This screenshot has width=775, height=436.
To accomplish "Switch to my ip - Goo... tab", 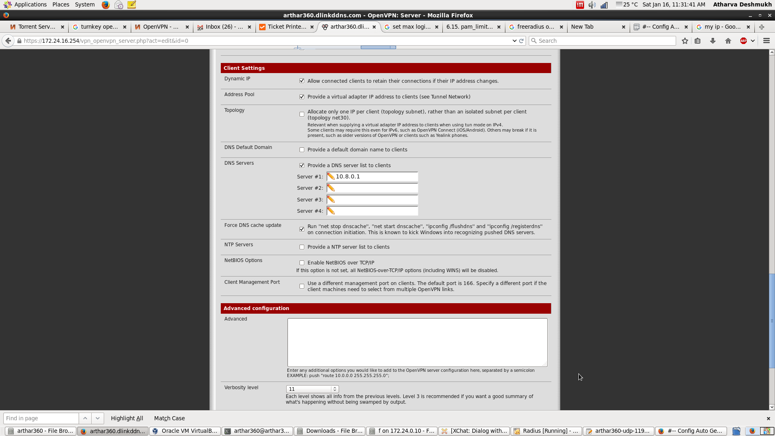I will pos(723,27).
